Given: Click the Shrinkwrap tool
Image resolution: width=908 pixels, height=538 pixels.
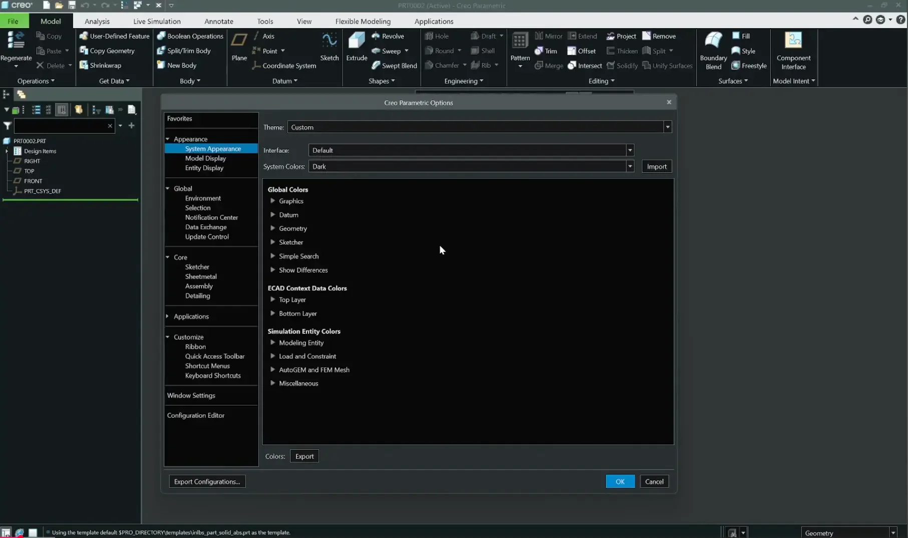Looking at the screenshot, I should point(100,65).
